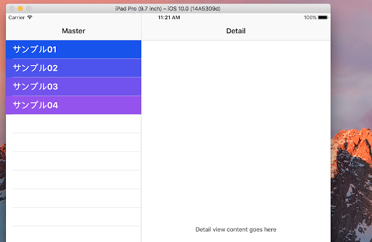This screenshot has height=242, width=372.
Task: Click the battery icon in the status bar
Action: click(x=323, y=17)
